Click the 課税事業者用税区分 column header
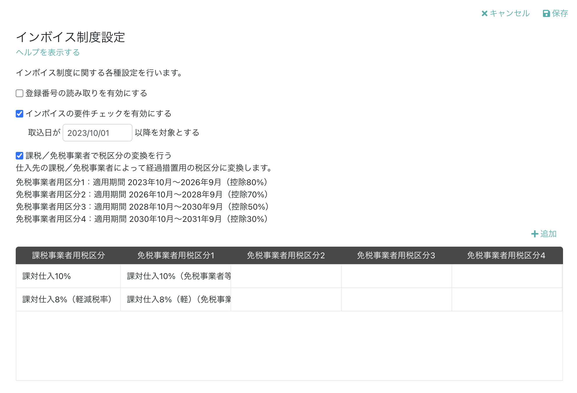Screen dimensions: 577x393 [68, 255]
